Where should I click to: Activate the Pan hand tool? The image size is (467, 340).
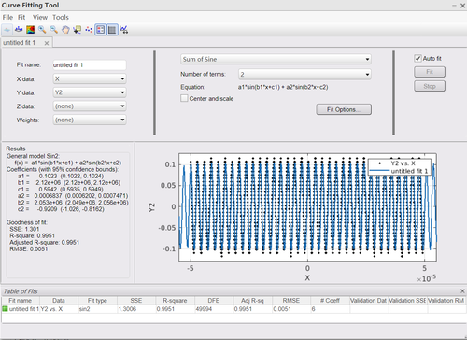point(65,30)
